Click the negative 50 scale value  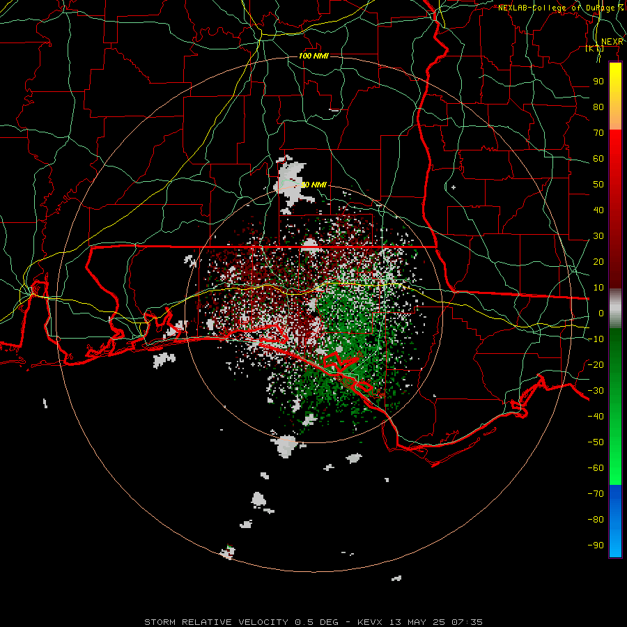pos(596,442)
